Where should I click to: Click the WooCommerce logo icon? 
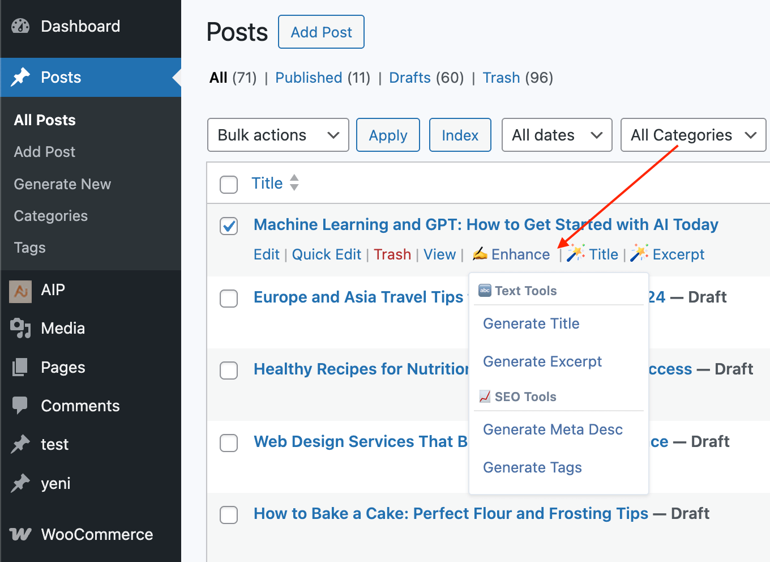(20, 534)
